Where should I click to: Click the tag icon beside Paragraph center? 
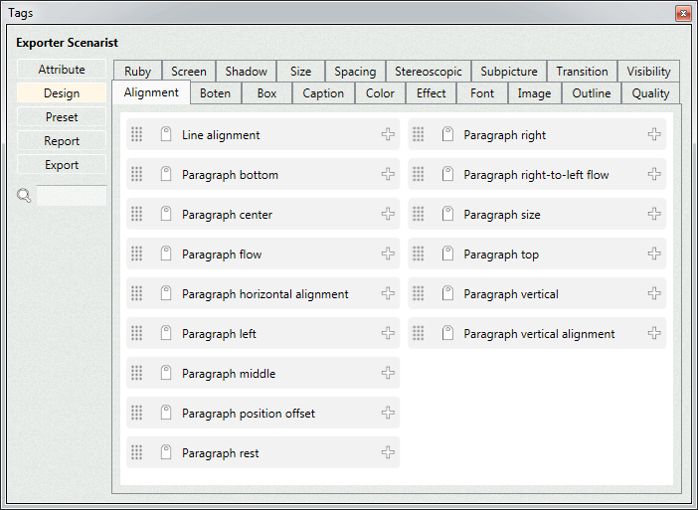click(166, 213)
